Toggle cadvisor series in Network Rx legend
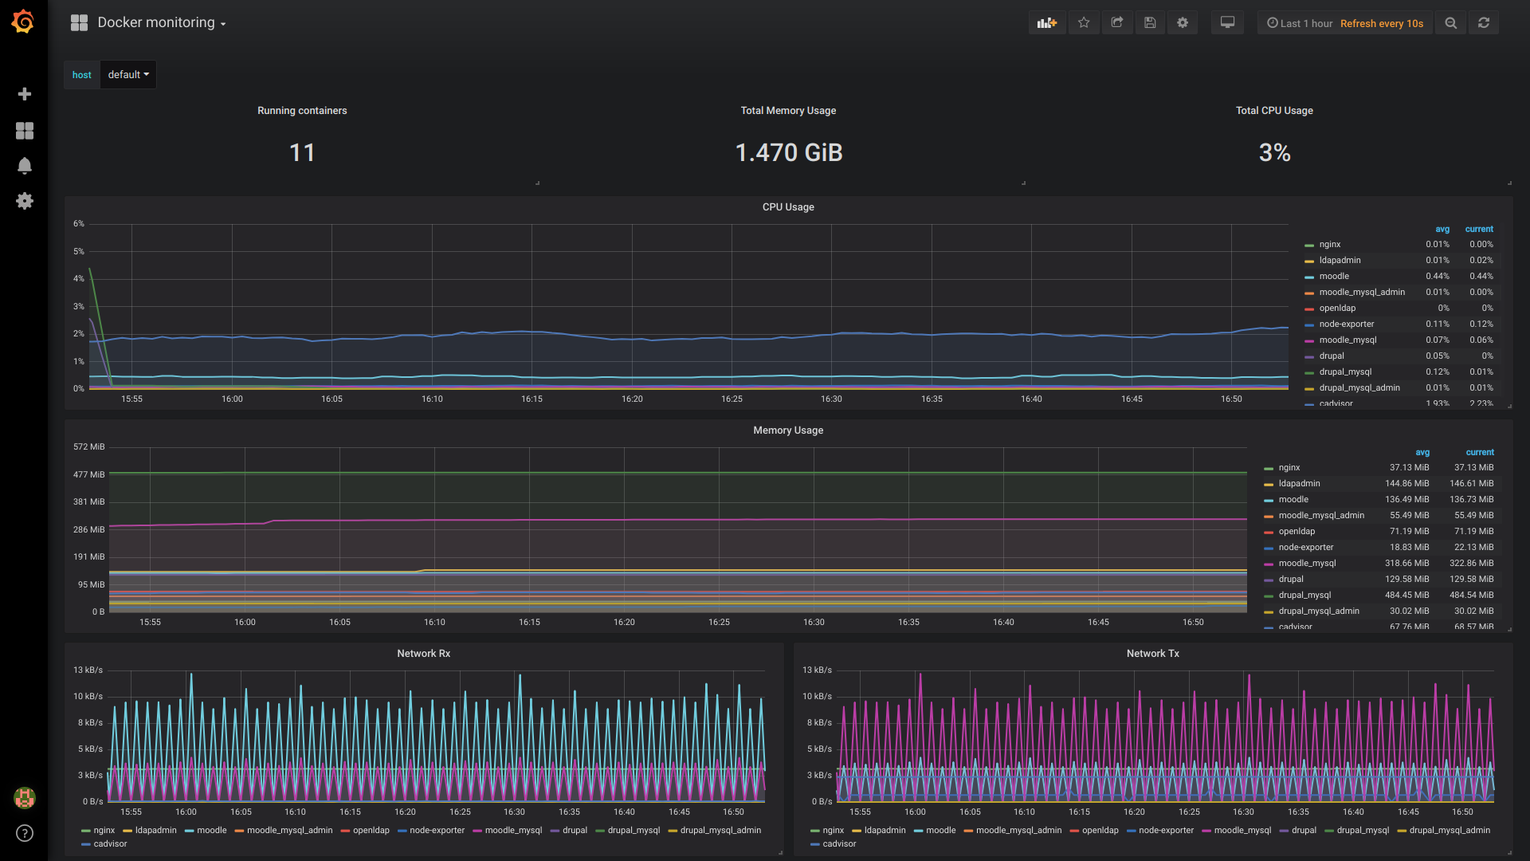 110,844
